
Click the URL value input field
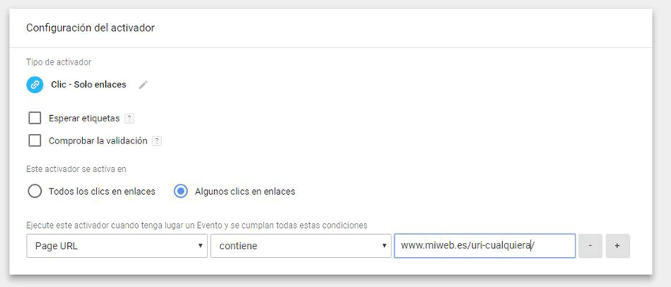point(485,245)
